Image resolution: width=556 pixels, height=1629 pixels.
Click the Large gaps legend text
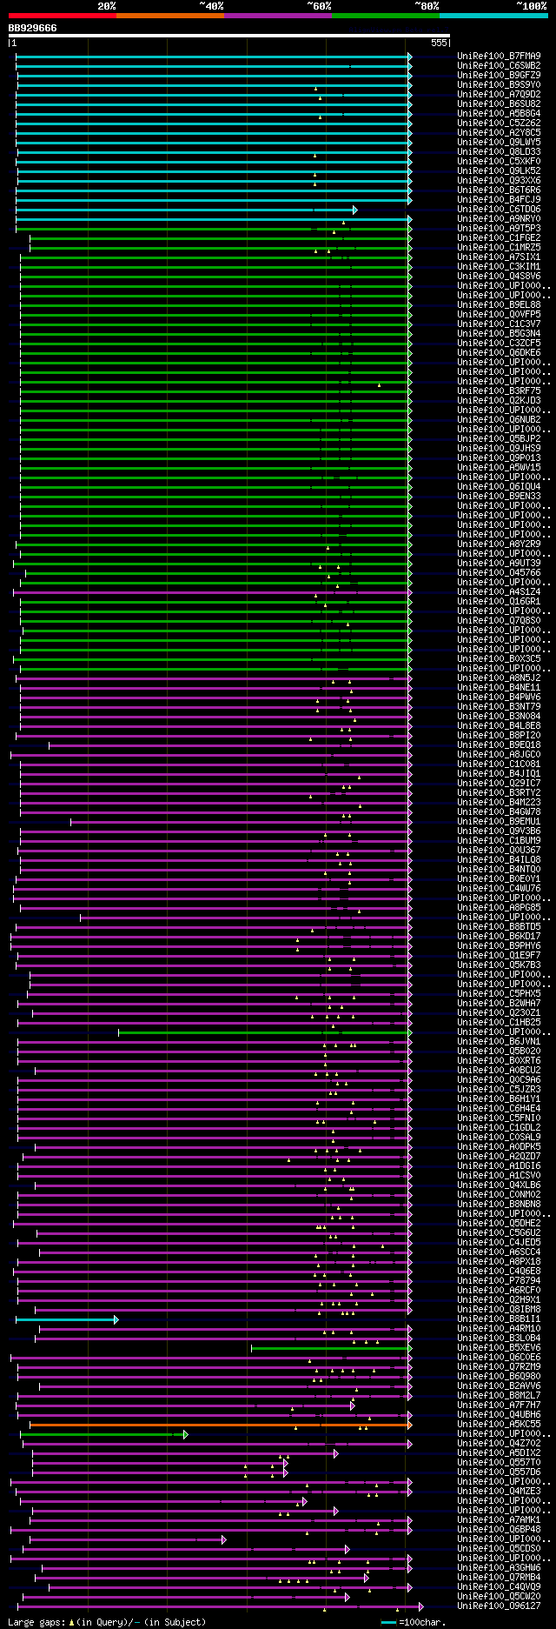tap(108, 1622)
